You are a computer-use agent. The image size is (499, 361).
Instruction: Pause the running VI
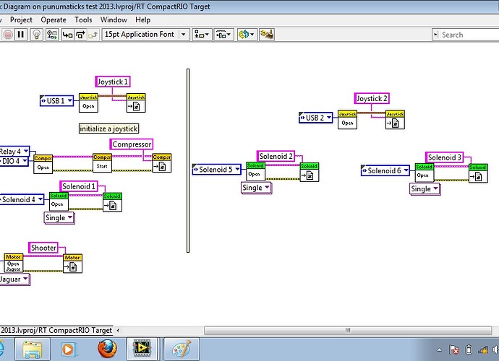click(21, 35)
